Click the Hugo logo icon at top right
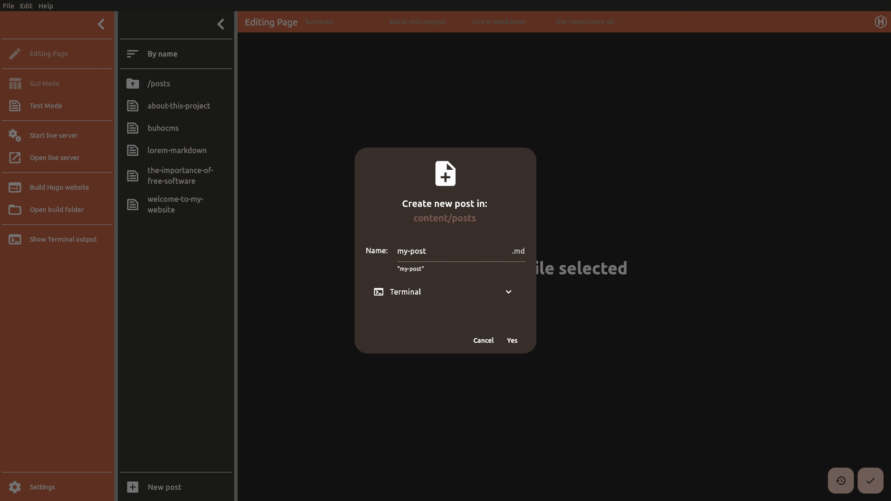891x501 pixels. pos(880,22)
